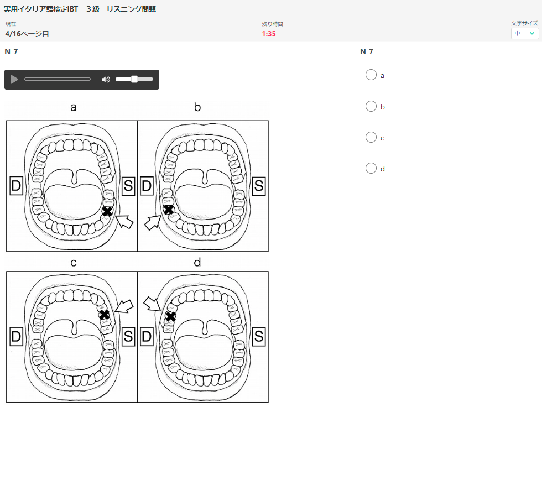Screen dimensions: 542x501
Task: Mute the audio player speaker icon
Action: pyautogui.click(x=106, y=80)
